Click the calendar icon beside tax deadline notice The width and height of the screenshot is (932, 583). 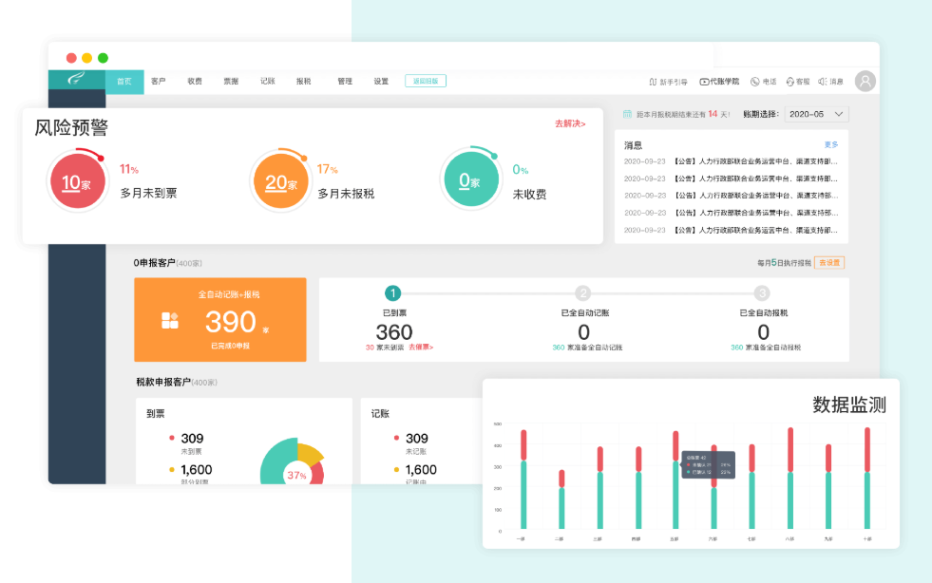click(x=627, y=114)
